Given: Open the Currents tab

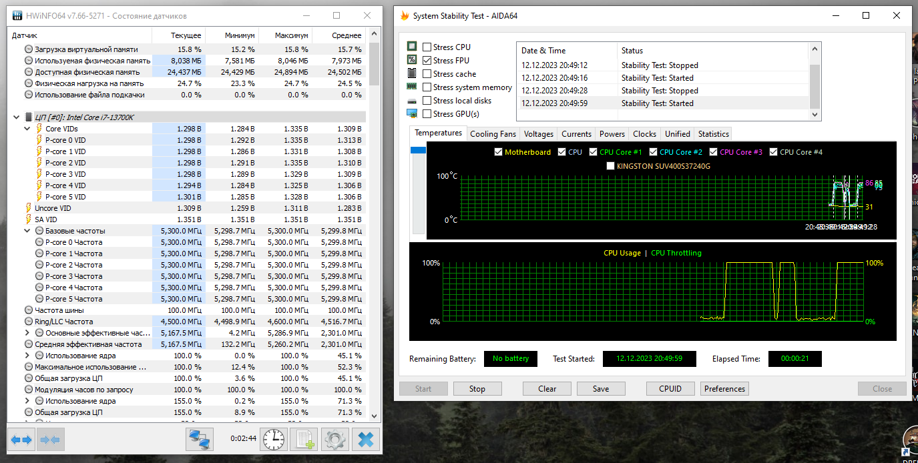Looking at the screenshot, I should point(576,133).
